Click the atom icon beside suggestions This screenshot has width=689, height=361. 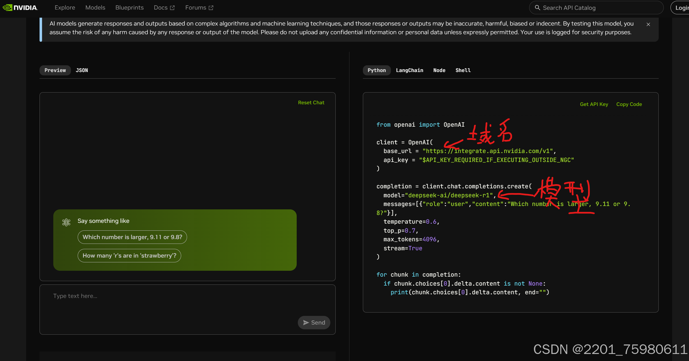click(x=66, y=222)
